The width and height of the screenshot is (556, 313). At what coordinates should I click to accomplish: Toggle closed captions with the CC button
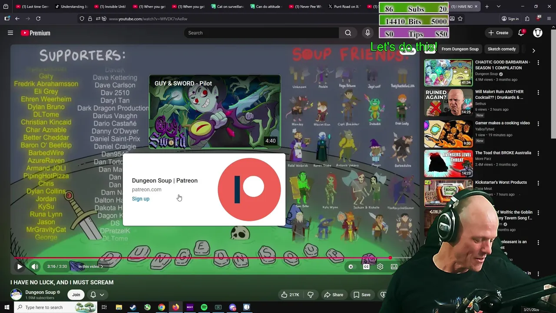(x=366, y=266)
